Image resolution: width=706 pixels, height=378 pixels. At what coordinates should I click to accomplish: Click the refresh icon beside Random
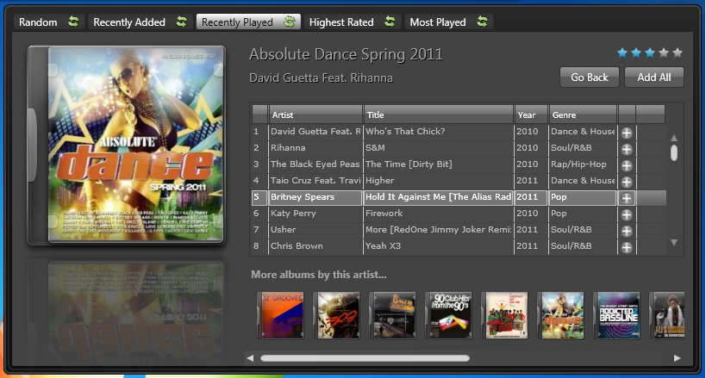(x=73, y=22)
